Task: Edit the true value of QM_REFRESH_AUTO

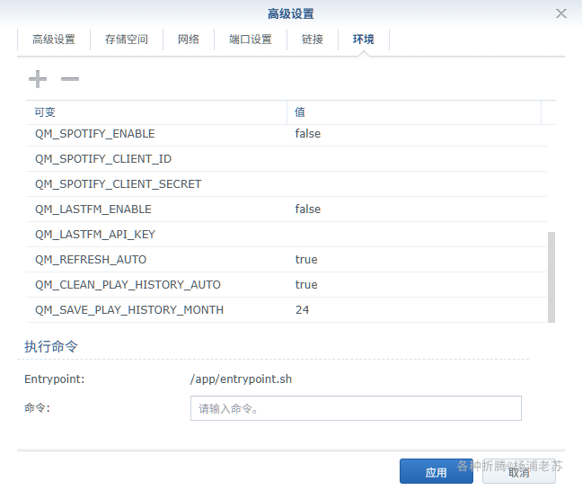Action: pyautogui.click(x=306, y=260)
